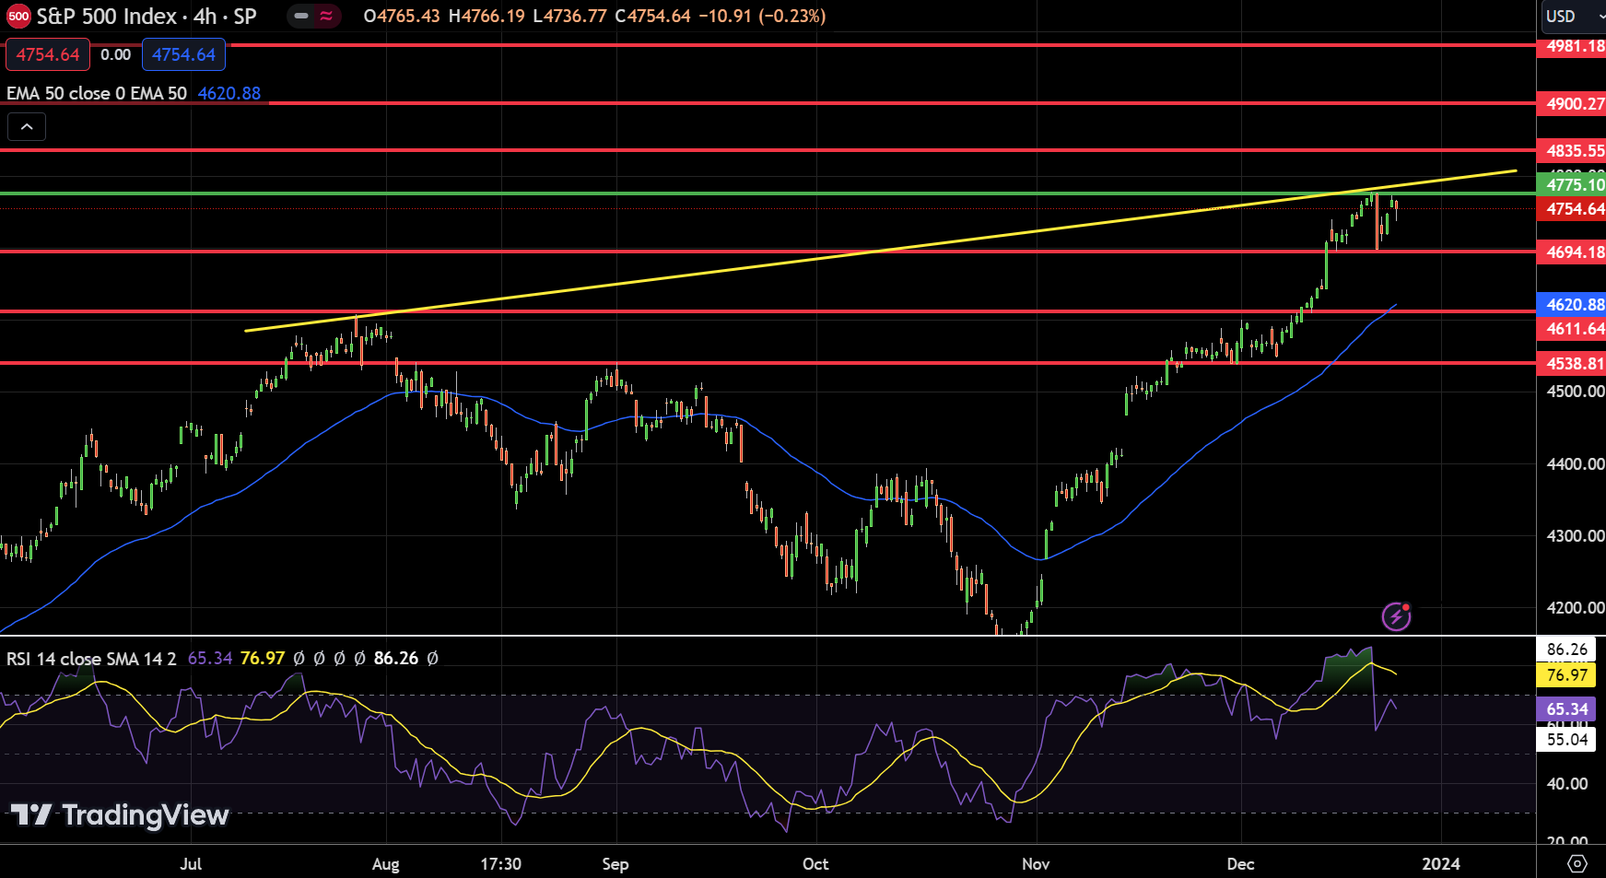Open the USD currency dropdown

pos(1573,16)
